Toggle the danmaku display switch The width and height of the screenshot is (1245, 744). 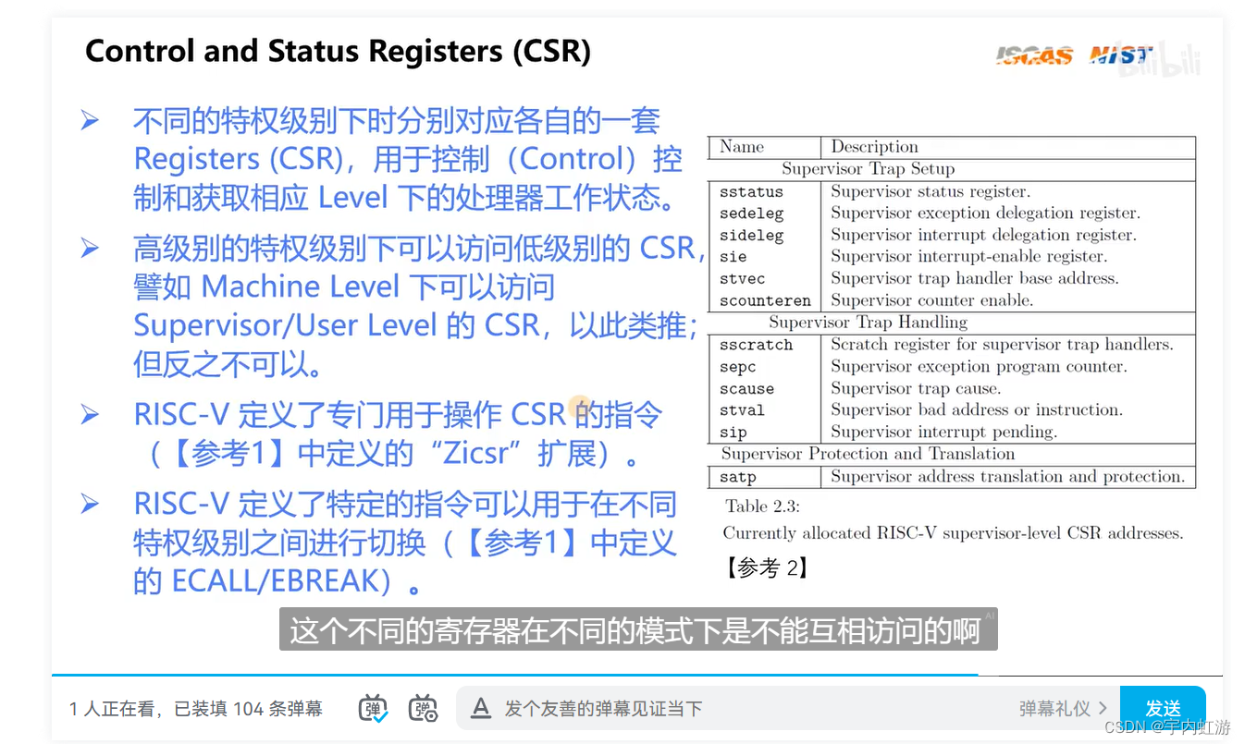(374, 708)
